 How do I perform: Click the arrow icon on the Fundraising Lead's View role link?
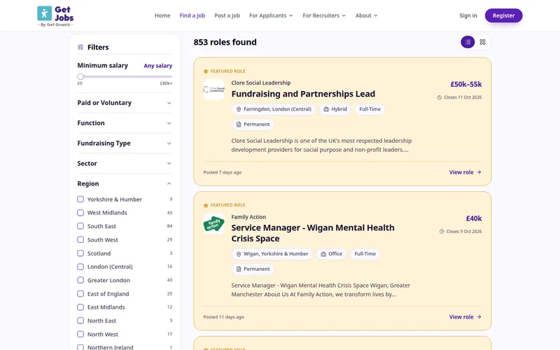coord(479,172)
